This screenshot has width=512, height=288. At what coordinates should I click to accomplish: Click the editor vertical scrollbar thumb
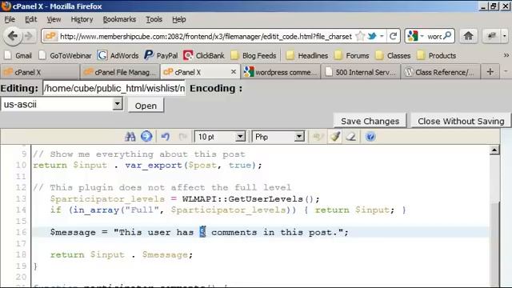495,243
